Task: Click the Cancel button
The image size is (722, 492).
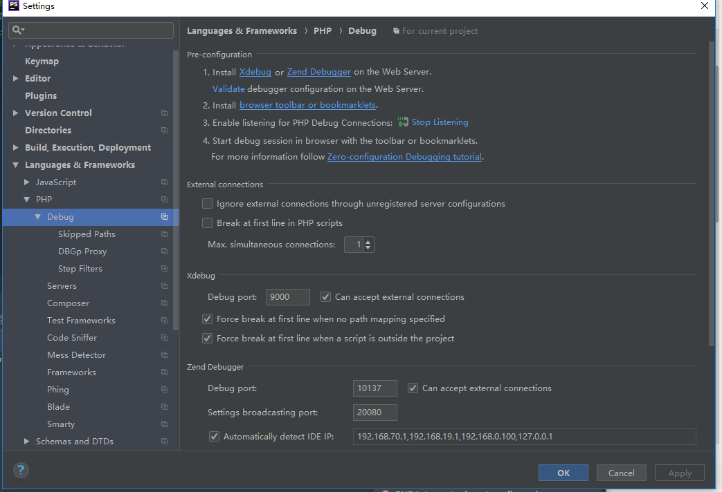Action: (621, 473)
